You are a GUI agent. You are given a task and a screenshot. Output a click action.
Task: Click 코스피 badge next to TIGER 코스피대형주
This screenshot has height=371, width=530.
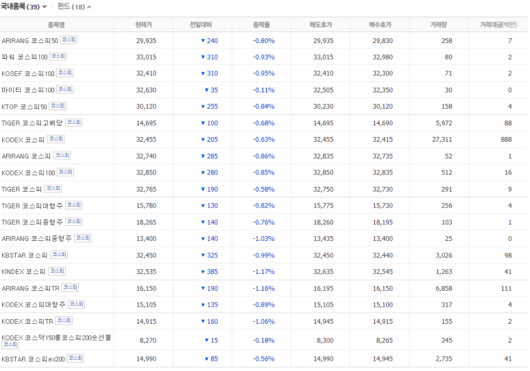click(73, 205)
